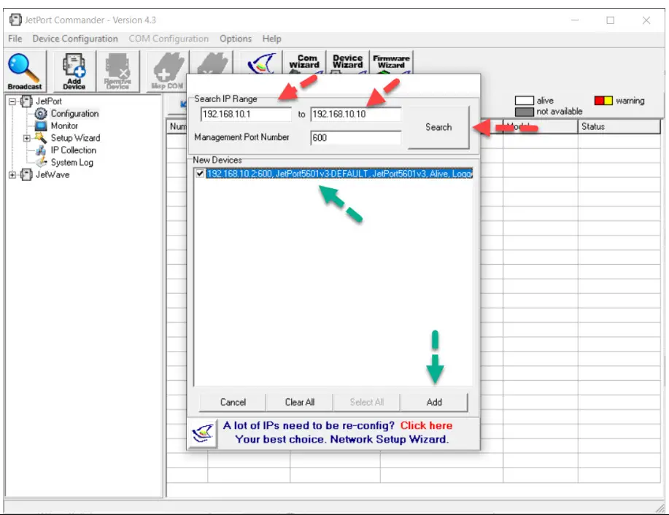
Task: Select Monitor in the tree
Action: pos(64,126)
